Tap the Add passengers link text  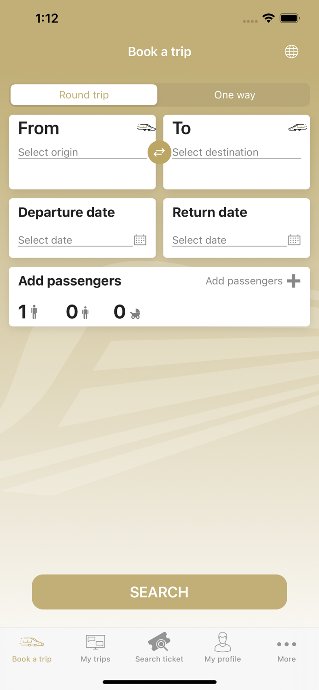coord(244,281)
